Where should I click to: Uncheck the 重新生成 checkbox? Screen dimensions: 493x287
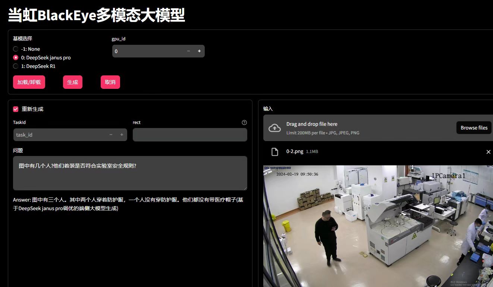(16, 109)
